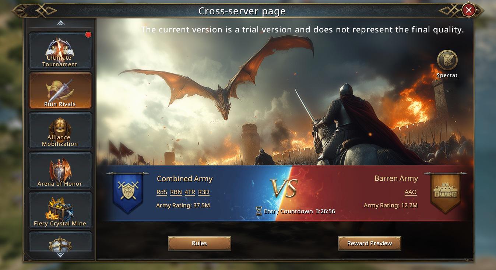The width and height of the screenshot is (496, 270).
Task: Select the Ruin Rivals sidebar item
Action: point(60,91)
